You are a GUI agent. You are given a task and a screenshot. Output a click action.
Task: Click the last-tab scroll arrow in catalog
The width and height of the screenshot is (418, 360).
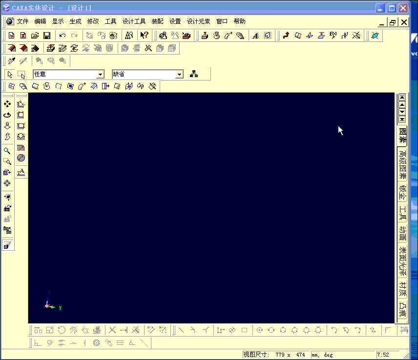402,119
